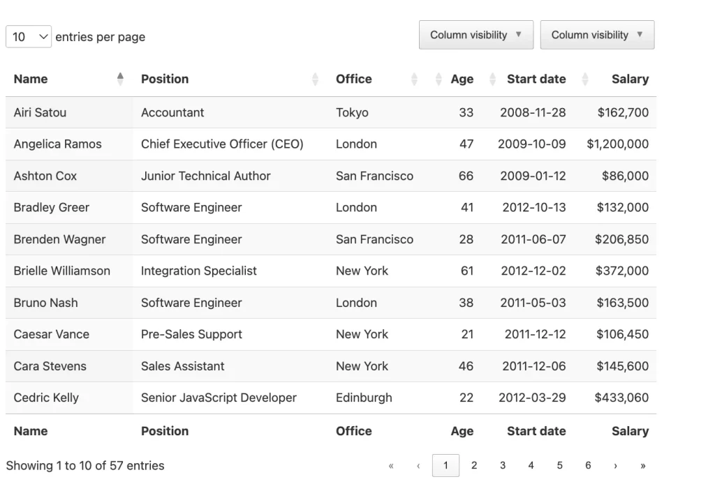Click the next-page chevron arrow
Viewport: 715px width, 484px height.
pyautogui.click(x=615, y=465)
